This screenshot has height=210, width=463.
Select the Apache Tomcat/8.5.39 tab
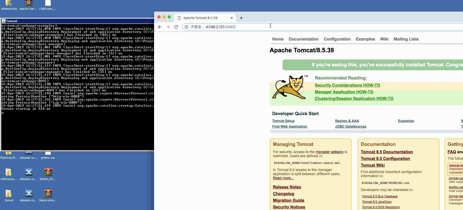205,18
